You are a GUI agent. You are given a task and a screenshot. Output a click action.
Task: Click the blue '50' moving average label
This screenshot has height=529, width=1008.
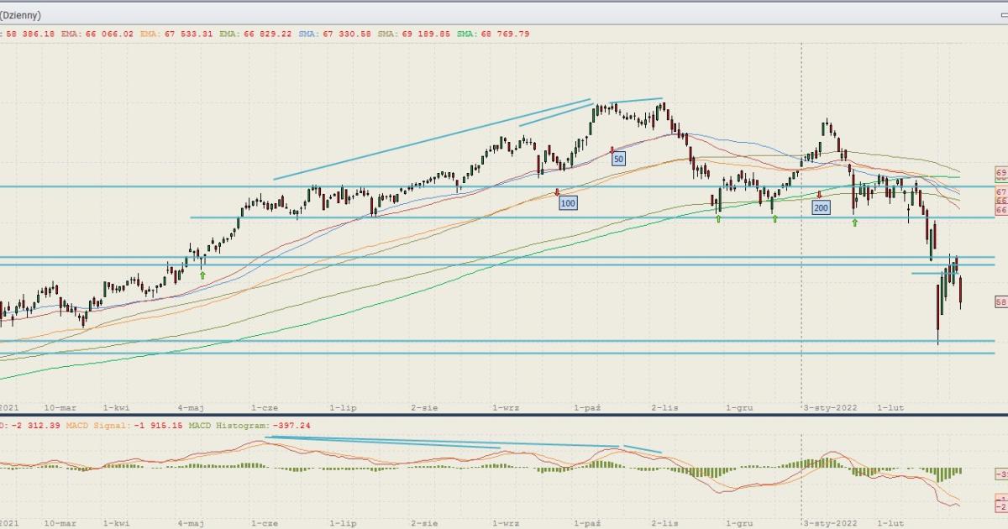[618, 158]
